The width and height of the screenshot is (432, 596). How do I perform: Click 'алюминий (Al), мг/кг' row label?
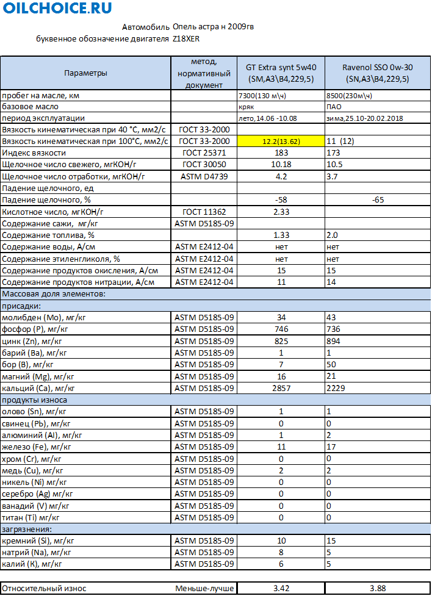coord(42,435)
